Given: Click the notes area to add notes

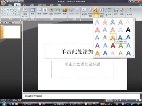Looking at the screenshot, I should pos(82,96).
